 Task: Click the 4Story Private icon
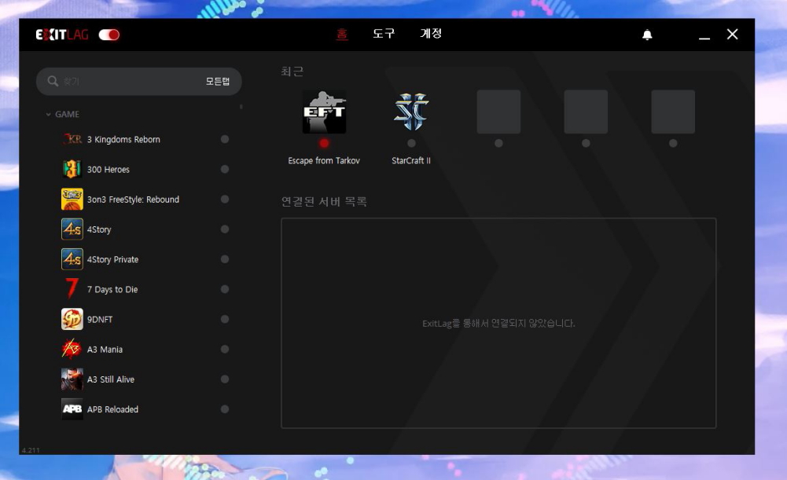[72, 259]
